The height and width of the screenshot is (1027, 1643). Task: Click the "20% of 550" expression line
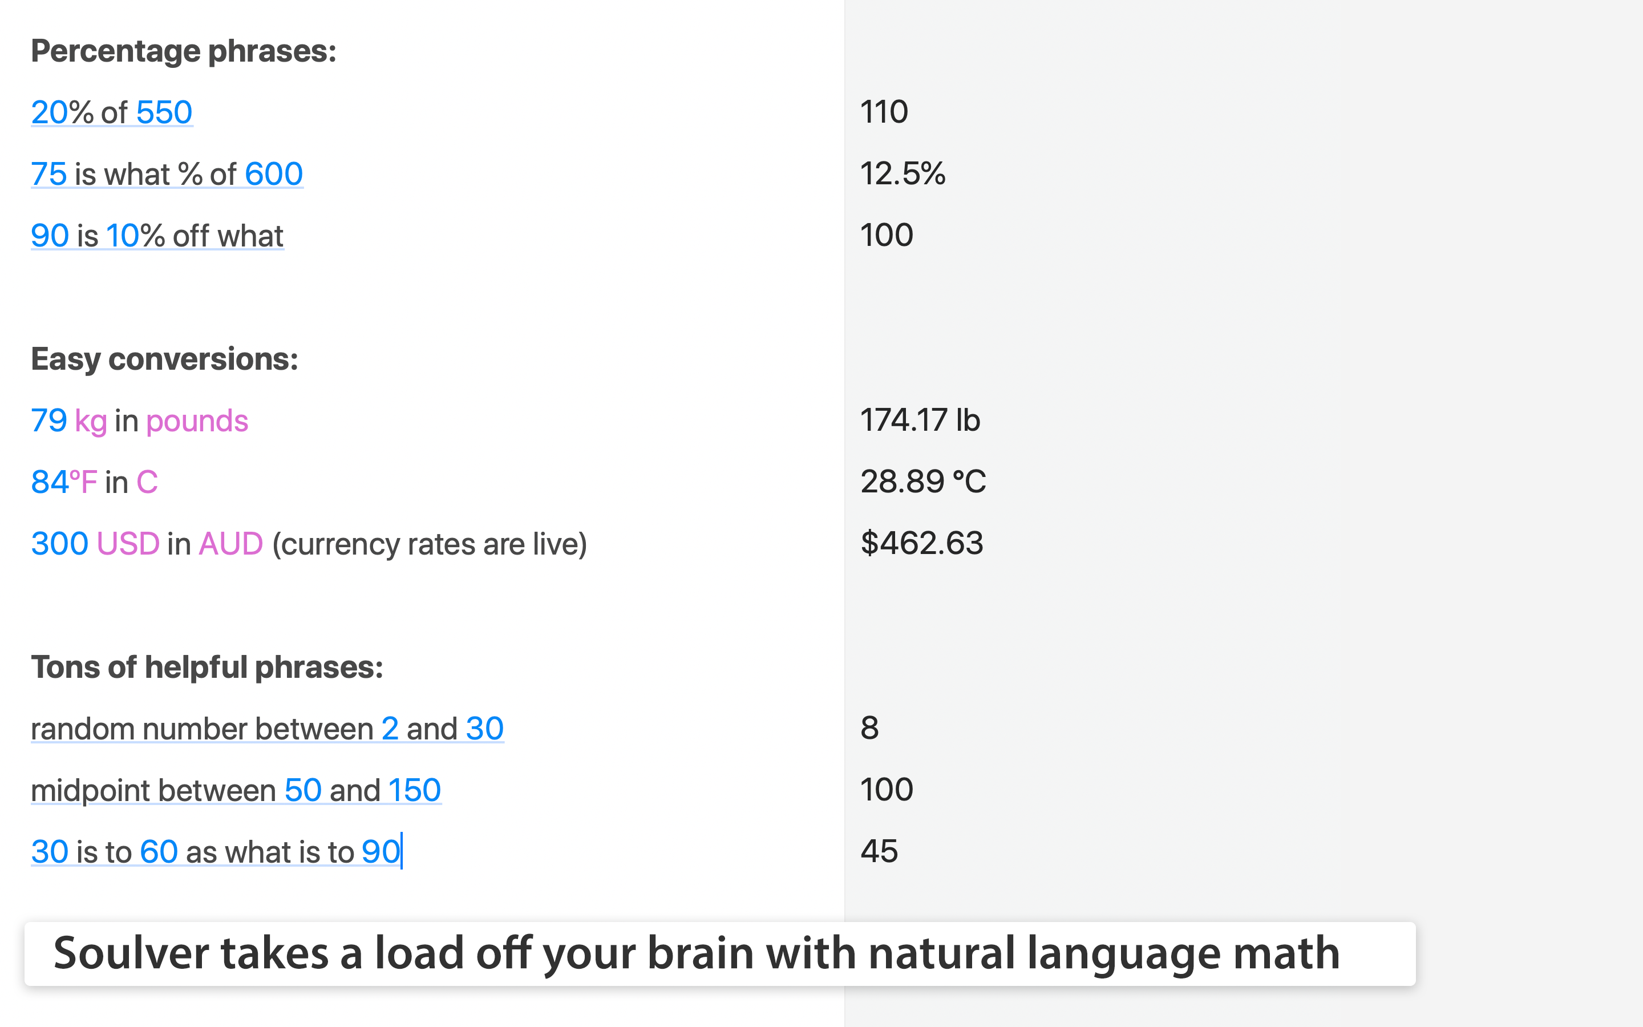(112, 112)
